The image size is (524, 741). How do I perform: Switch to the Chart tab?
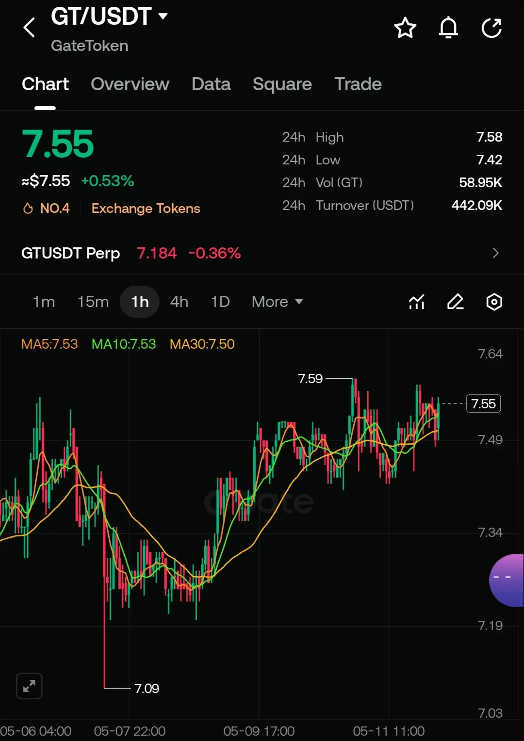pyautogui.click(x=45, y=84)
